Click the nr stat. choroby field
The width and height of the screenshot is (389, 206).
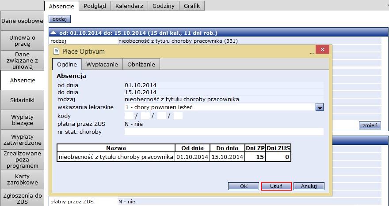pos(224,132)
